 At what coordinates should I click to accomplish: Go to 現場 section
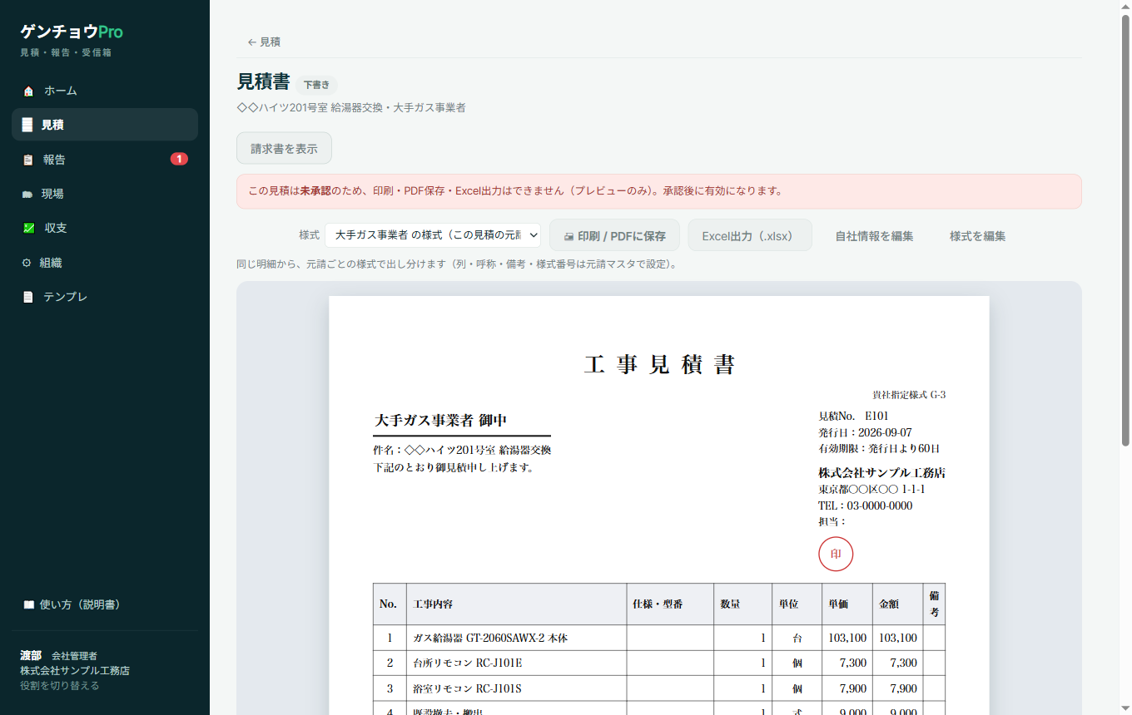coord(105,194)
